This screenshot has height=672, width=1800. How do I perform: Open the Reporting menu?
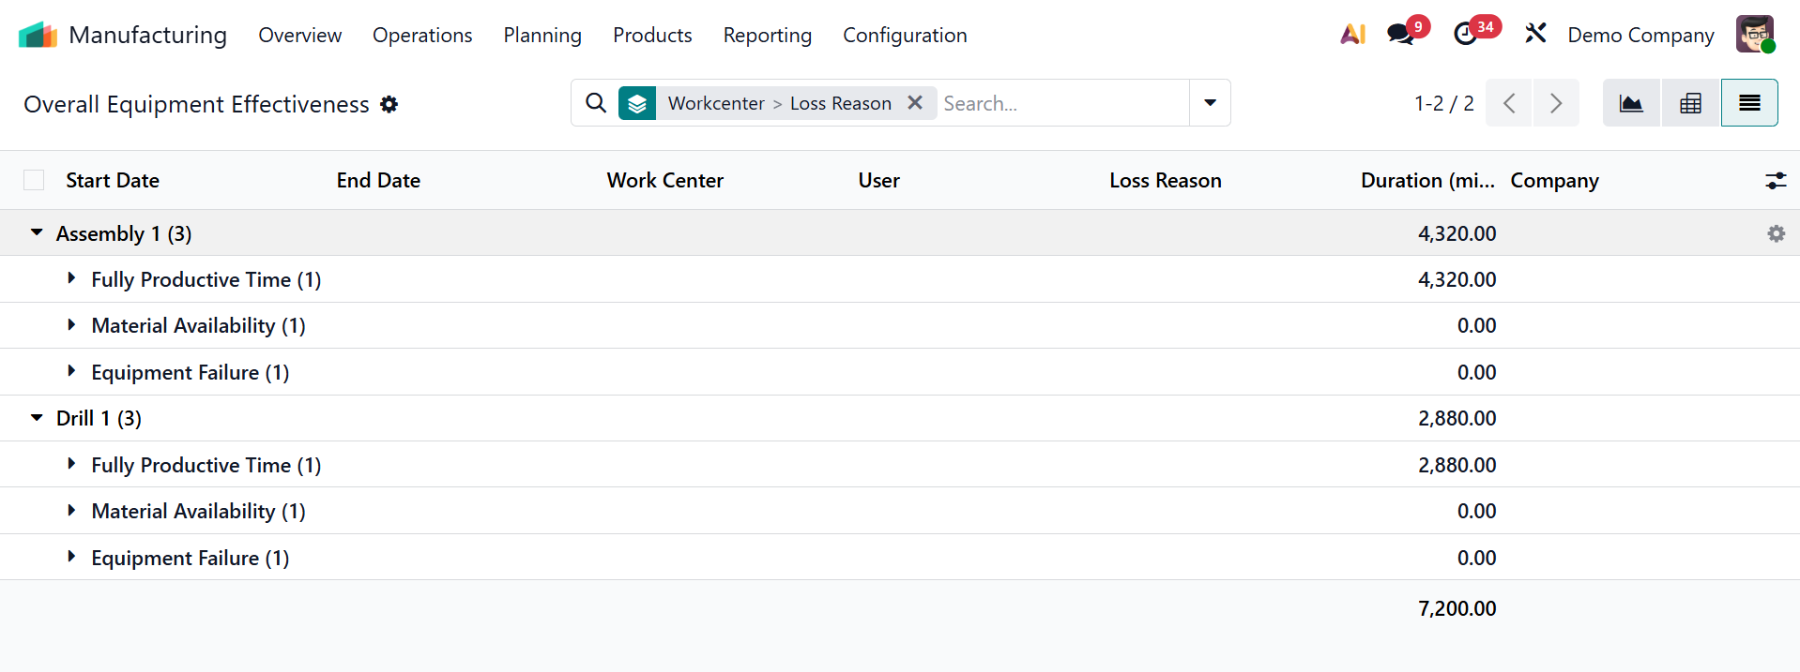(767, 36)
